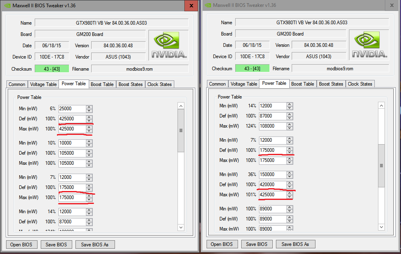Click the Def 425000 field in left window
401x254 pixels.
(x=72, y=119)
